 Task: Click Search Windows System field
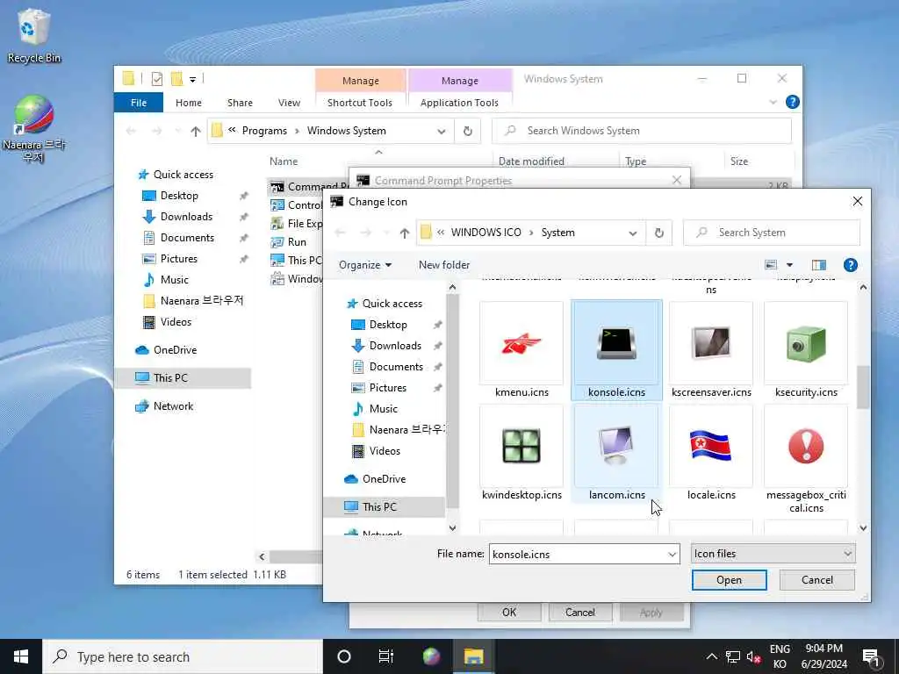pos(642,131)
